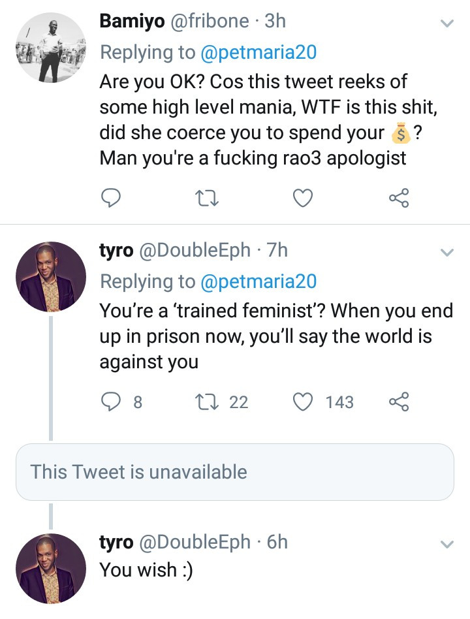Open the share icon on Bamiyo's tweet
This screenshot has width=470, height=619.
click(x=399, y=198)
